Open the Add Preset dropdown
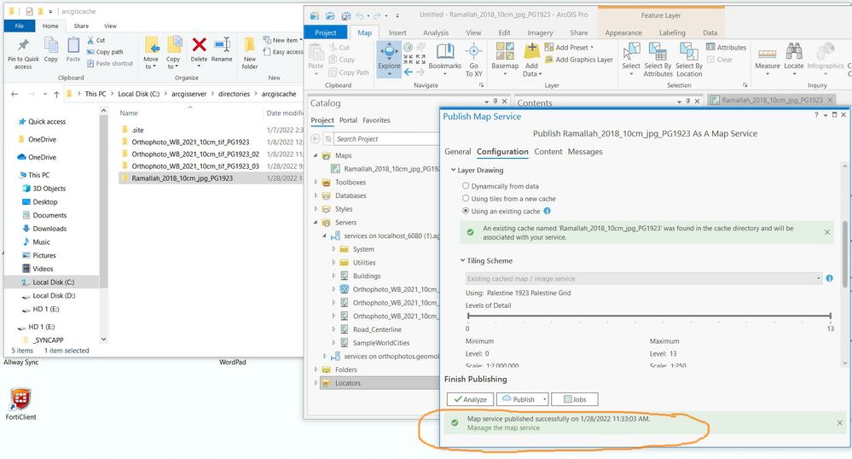 570,47
